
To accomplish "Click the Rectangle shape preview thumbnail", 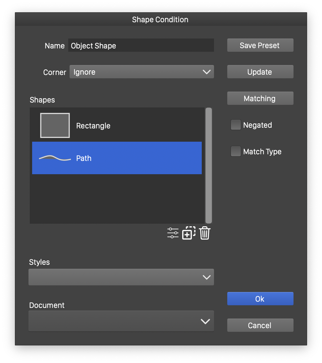I will tap(55, 125).
